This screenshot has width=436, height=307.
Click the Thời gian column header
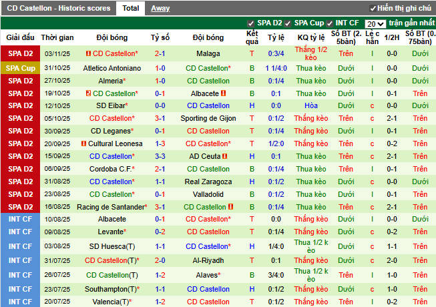(x=57, y=37)
